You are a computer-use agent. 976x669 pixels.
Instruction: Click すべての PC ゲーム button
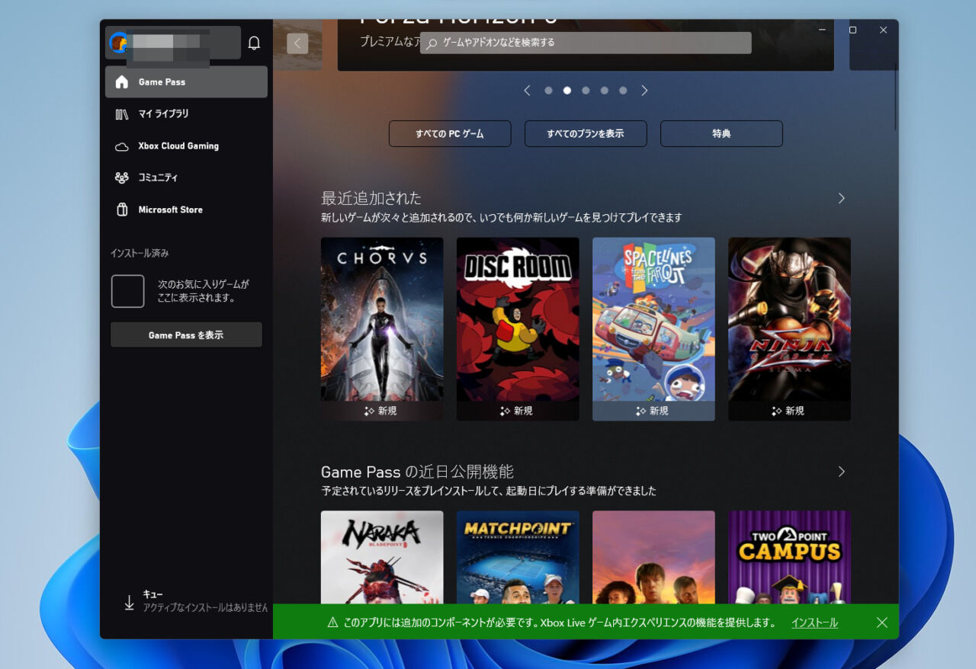pyautogui.click(x=450, y=133)
